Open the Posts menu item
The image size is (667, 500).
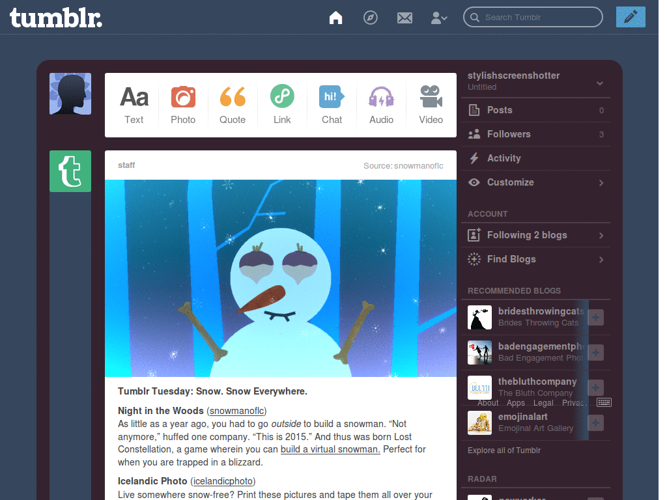tap(536, 110)
